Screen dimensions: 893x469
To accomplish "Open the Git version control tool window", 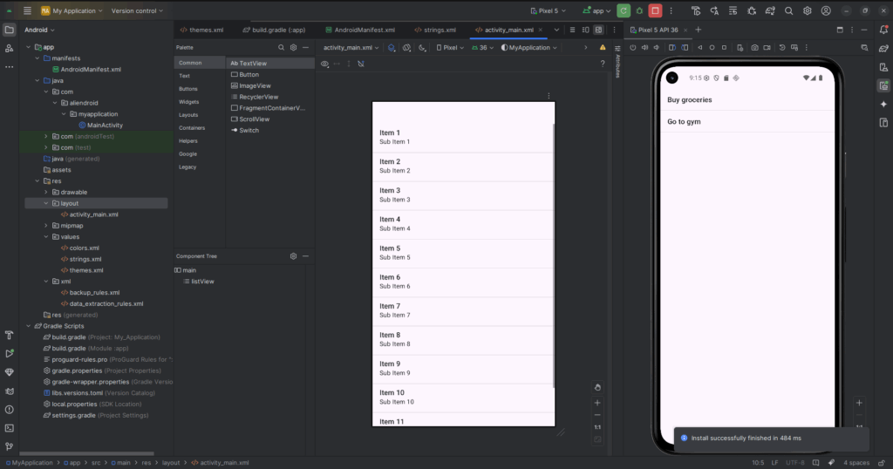I will click(9, 447).
